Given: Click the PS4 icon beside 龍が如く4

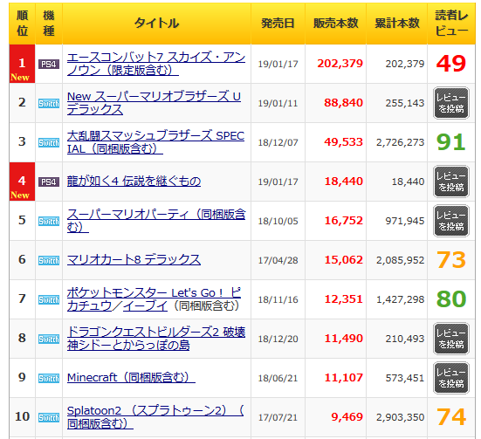Looking at the screenshot, I should pos(49,182).
